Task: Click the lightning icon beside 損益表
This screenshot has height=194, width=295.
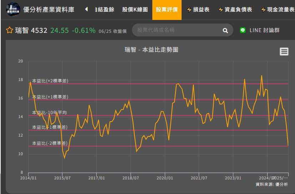Action: tap(189, 10)
